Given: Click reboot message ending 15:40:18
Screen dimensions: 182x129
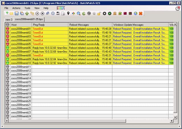Looking at the screenshot, I should (x=90, y=33).
